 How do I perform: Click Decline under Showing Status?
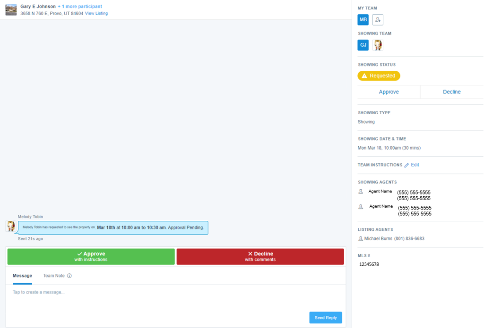point(451,92)
